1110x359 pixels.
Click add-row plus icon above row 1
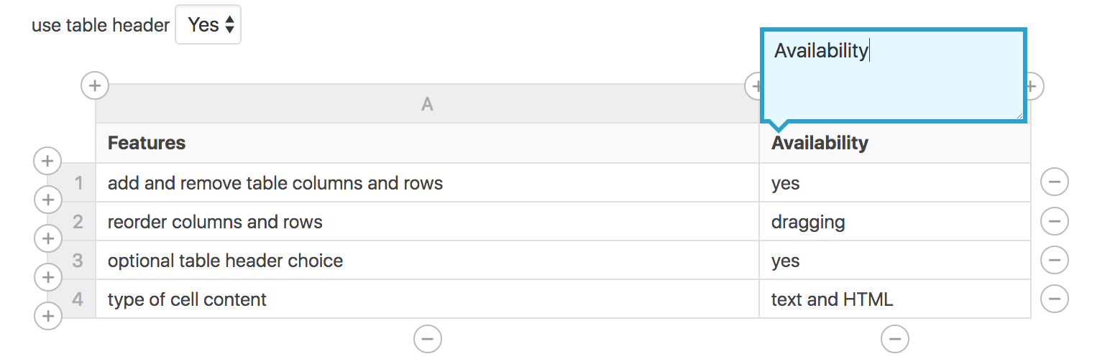47,162
